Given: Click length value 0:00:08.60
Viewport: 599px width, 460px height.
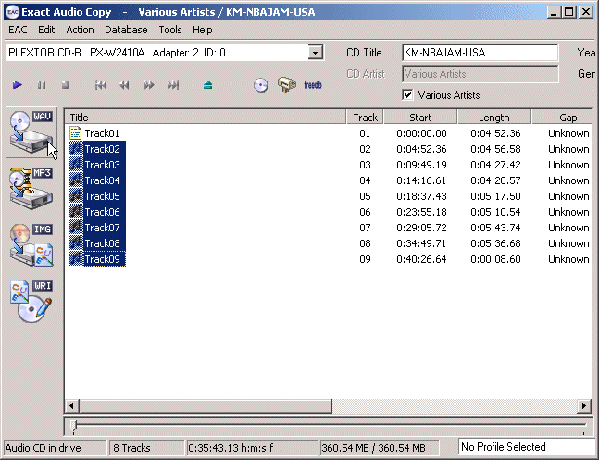Looking at the screenshot, I should click(x=495, y=259).
